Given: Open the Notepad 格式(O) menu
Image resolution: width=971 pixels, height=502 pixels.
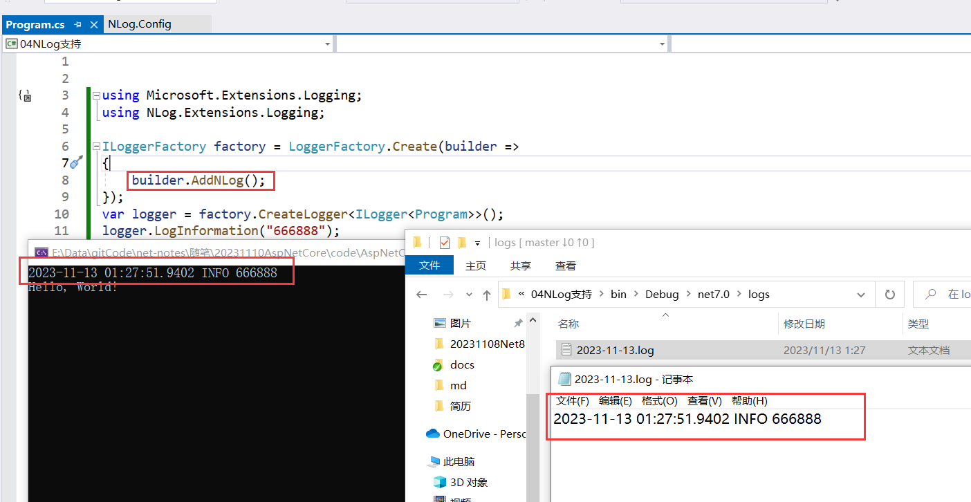Looking at the screenshot, I should click(660, 400).
